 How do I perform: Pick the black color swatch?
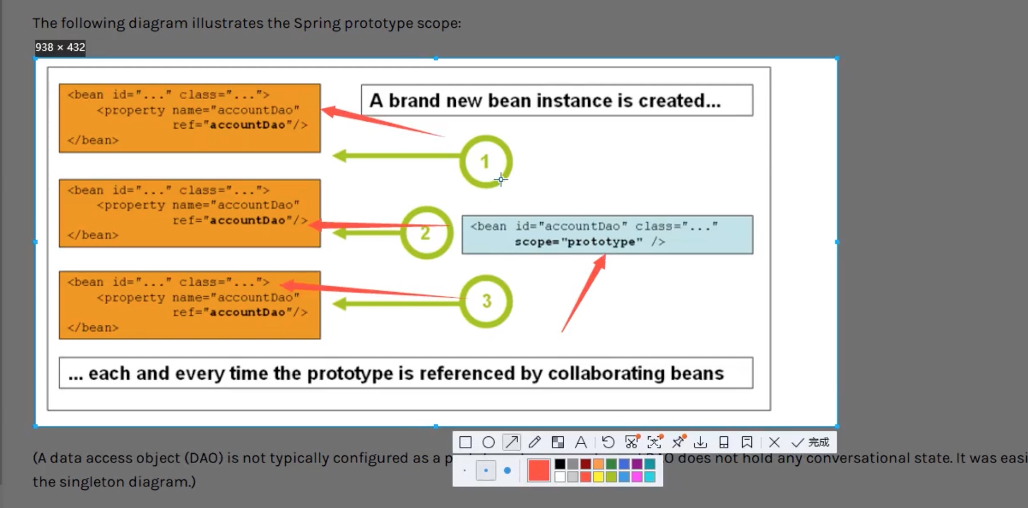tap(560, 464)
